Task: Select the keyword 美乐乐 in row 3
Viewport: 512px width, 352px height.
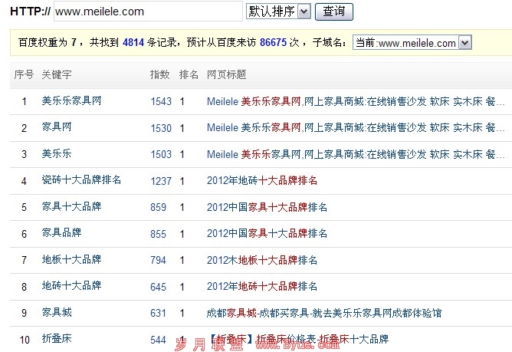Action: [x=57, y=154]
